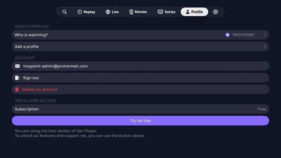Click the troypoint-admin@protonmail.com email
The height and width of the screenshot is (158, 281).
[55, 66]
